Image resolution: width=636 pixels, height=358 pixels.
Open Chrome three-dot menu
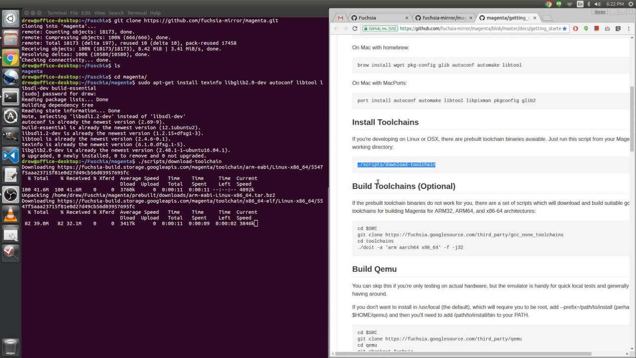tap(629, 28)
